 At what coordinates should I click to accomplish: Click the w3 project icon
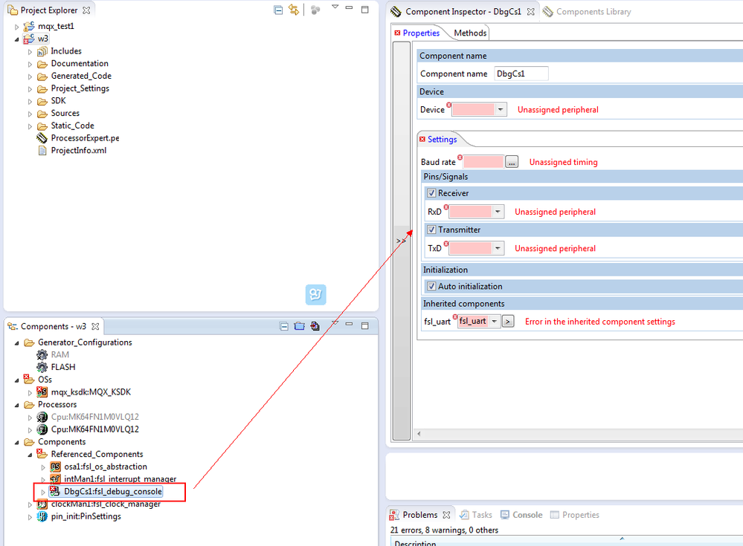tap(29, 39)
